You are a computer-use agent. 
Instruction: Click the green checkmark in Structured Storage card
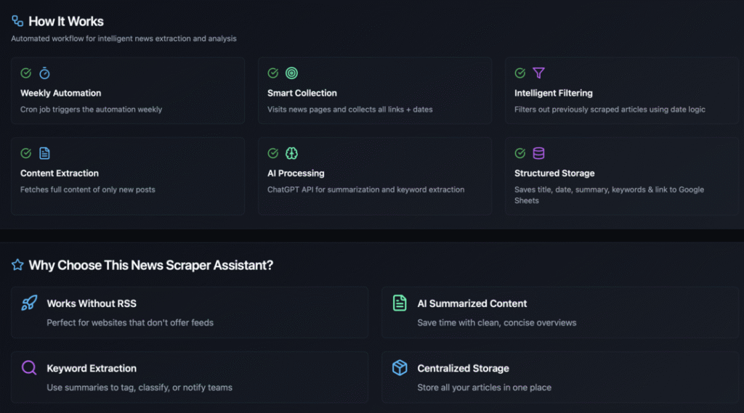(520, 153)
